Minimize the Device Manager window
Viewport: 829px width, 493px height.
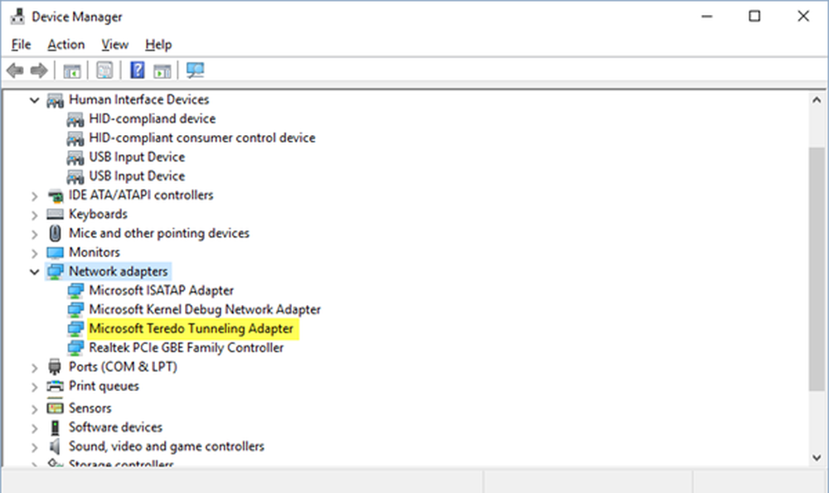click(707, 17)
